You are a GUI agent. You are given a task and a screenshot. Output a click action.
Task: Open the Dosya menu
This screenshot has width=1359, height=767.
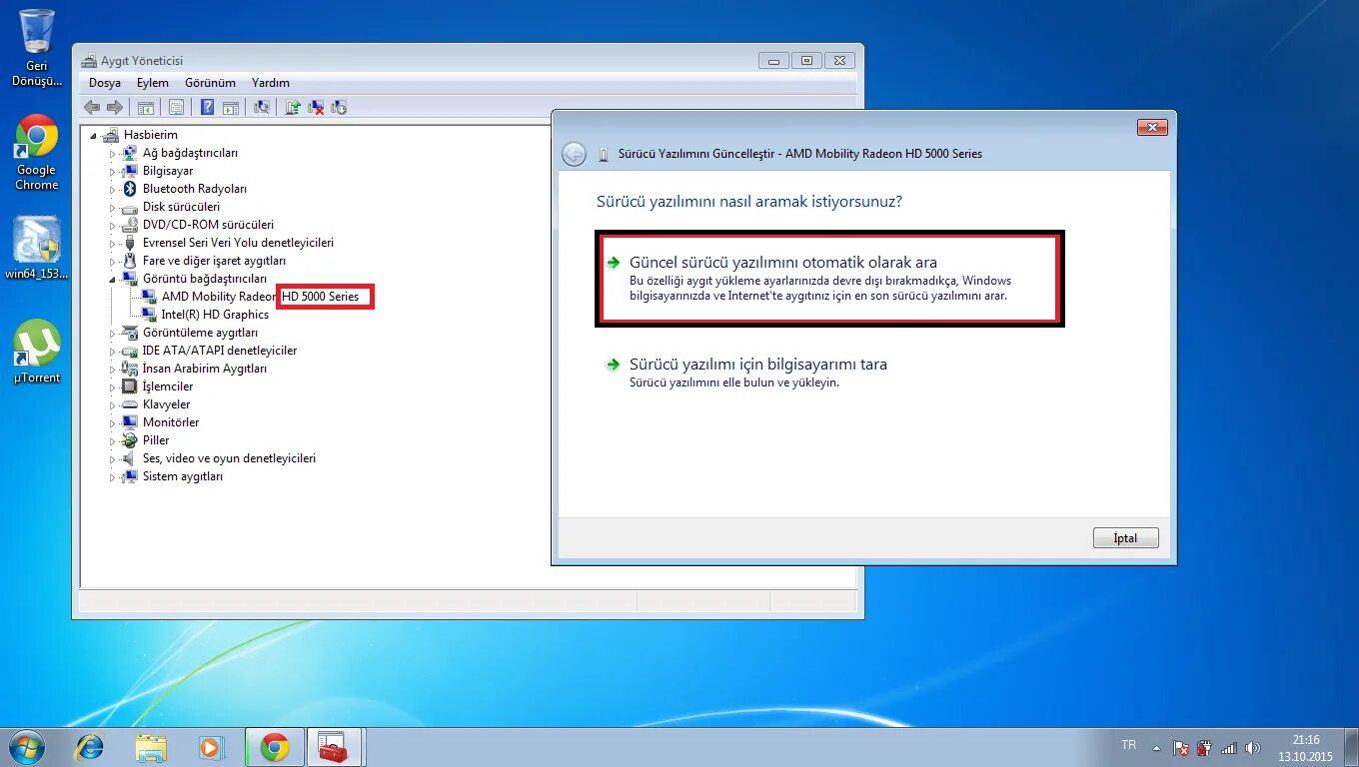click(x=105, y=83)
